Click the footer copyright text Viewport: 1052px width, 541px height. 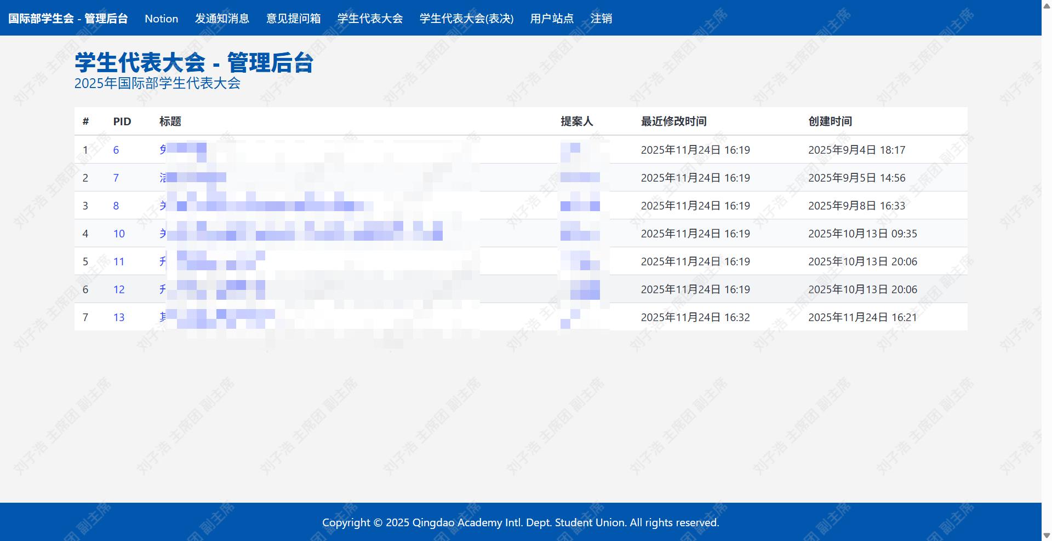[521, 522]
